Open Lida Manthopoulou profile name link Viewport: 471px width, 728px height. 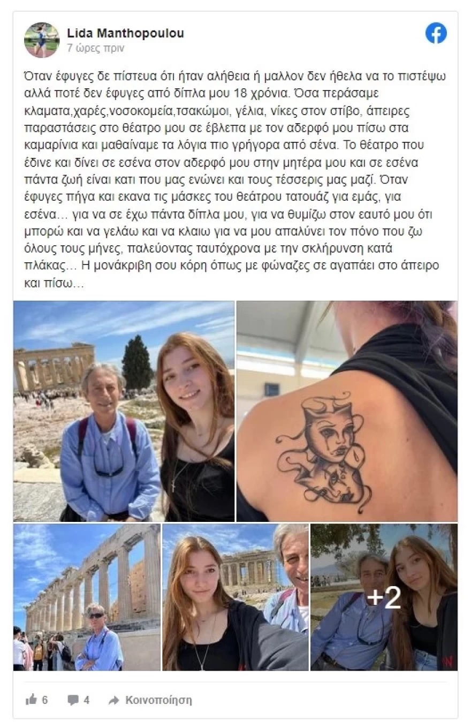tap(125, 33)
